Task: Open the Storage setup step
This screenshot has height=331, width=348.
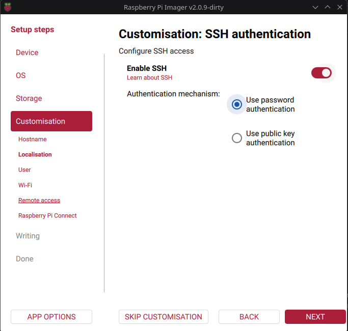Action: tap(29, 98)
